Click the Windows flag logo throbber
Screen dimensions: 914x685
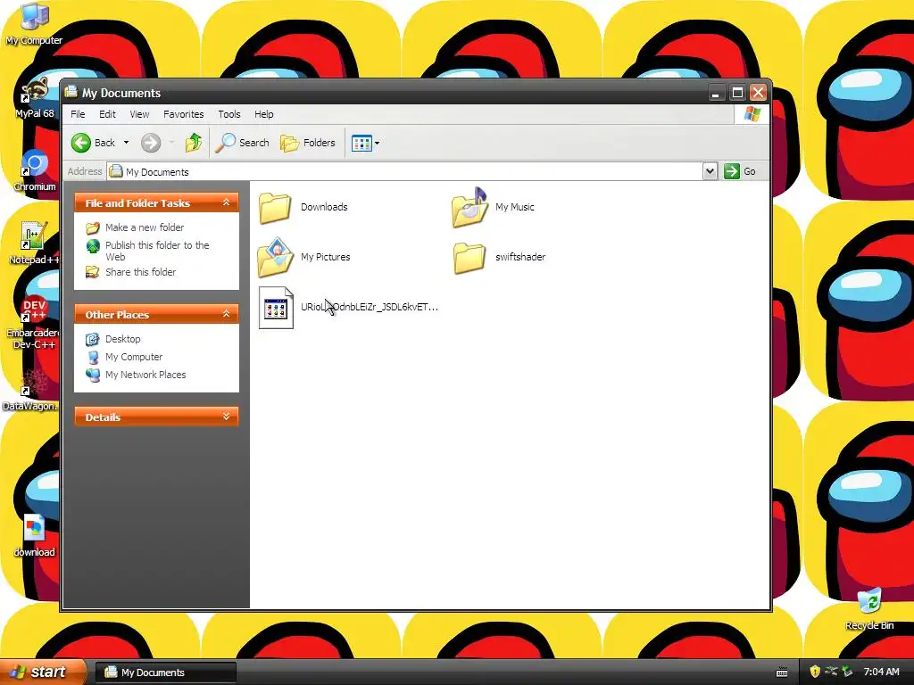click(752, 114)
